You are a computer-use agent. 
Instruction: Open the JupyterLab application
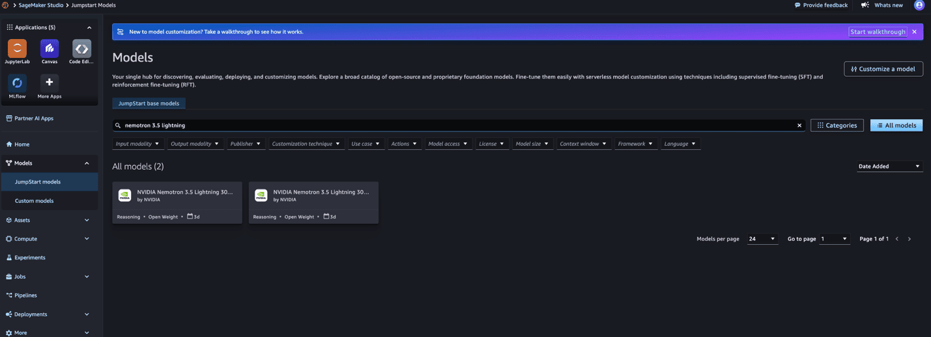point(17,48)
